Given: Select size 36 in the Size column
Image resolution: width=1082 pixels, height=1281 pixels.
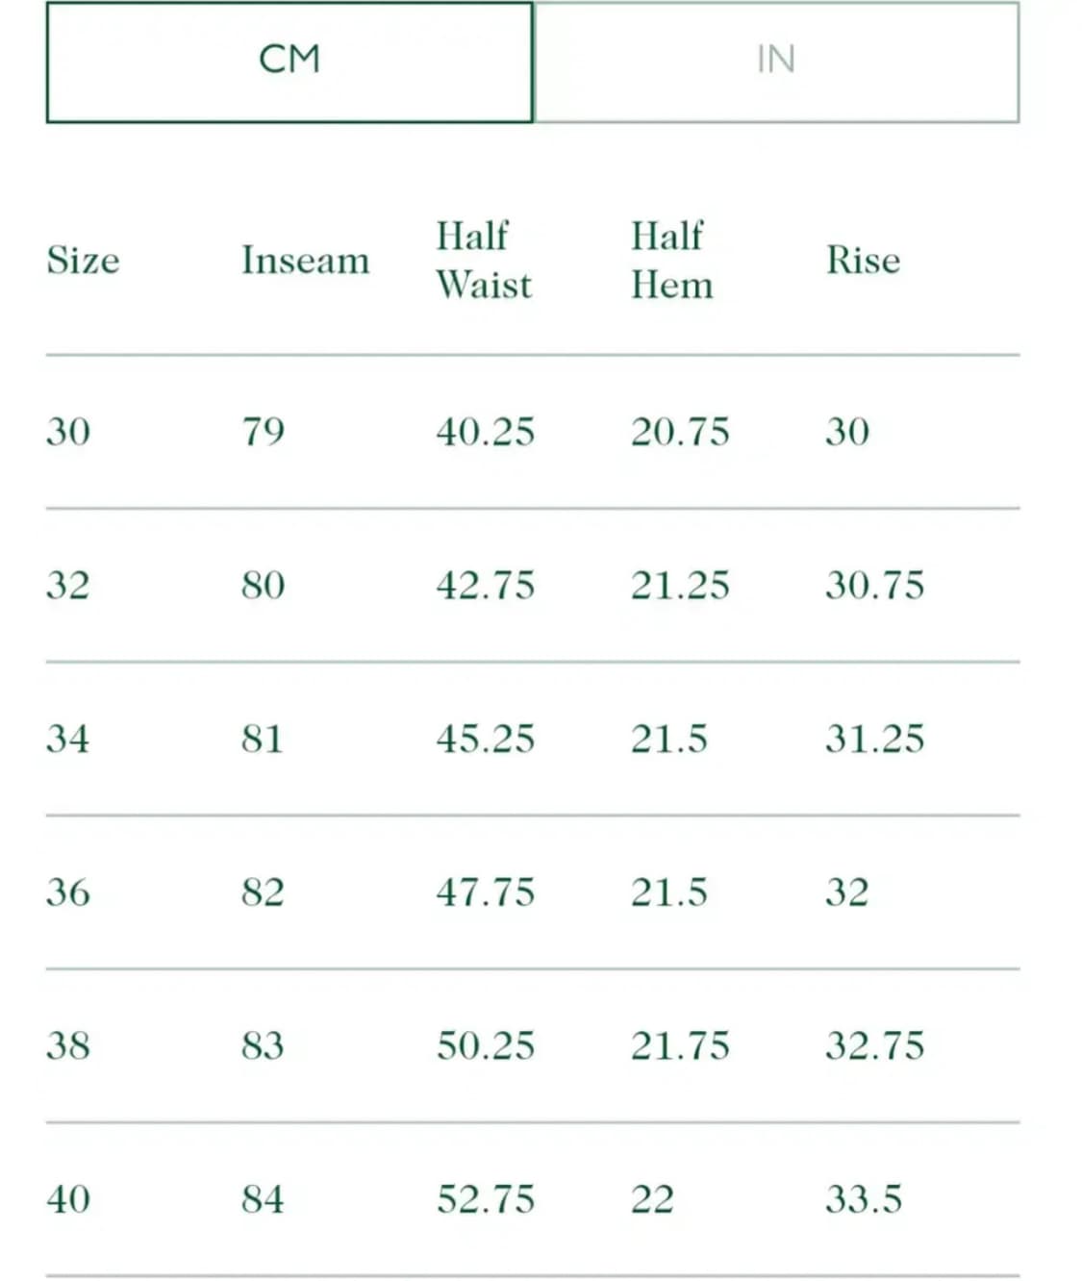Looking at the screenshot, I should coord(68,892).
